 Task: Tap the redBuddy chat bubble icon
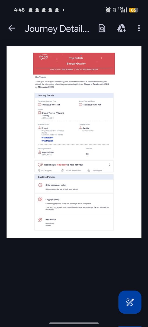(x=40, y=165)
